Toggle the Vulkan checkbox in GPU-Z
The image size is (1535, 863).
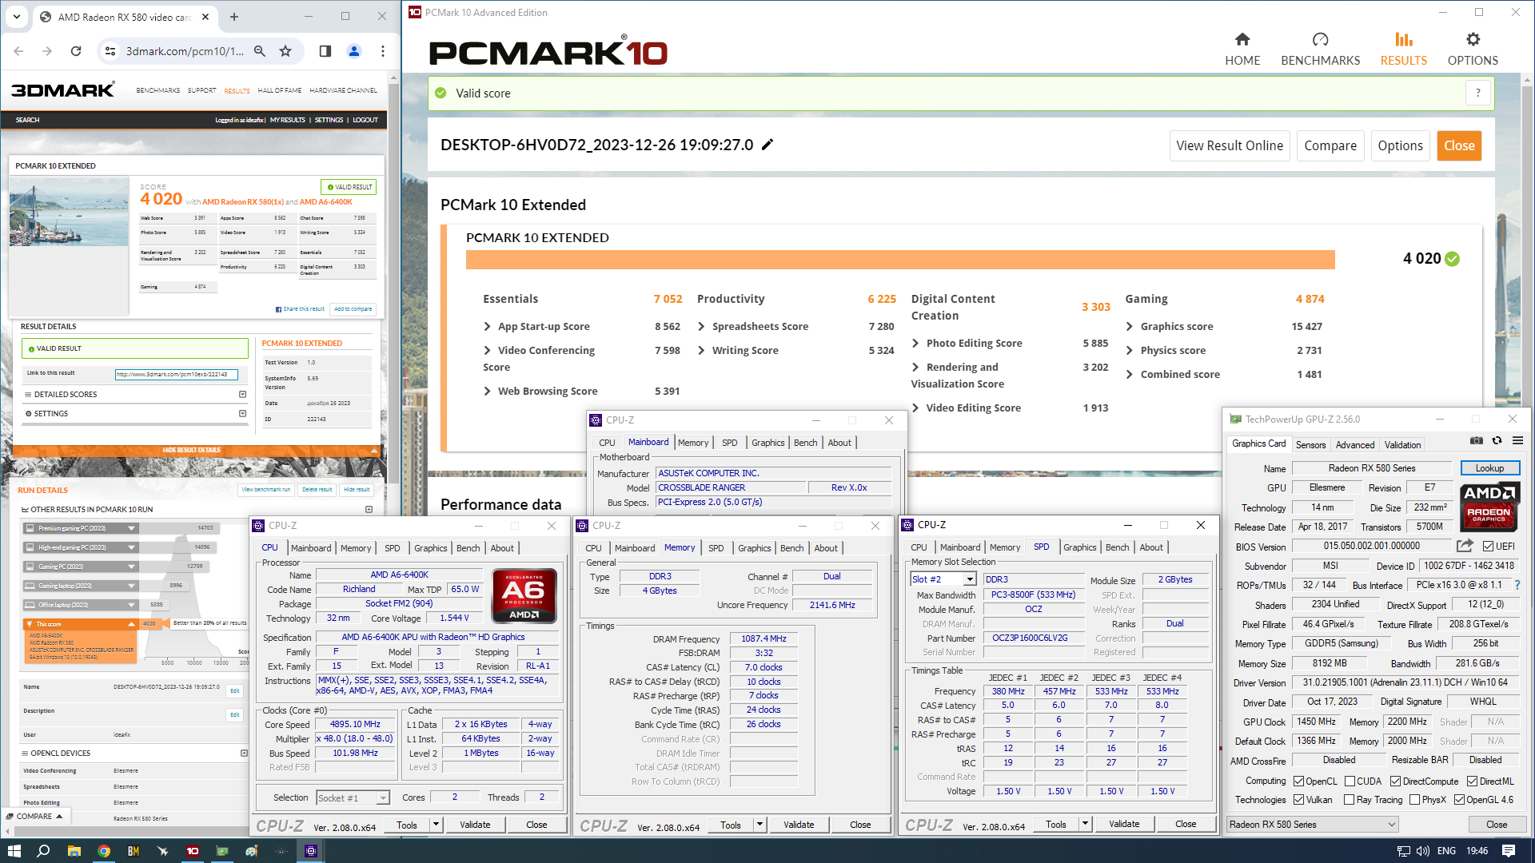click(x=1299, y=800)
